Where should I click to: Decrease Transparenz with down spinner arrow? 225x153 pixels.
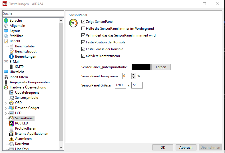pos(133,78)
